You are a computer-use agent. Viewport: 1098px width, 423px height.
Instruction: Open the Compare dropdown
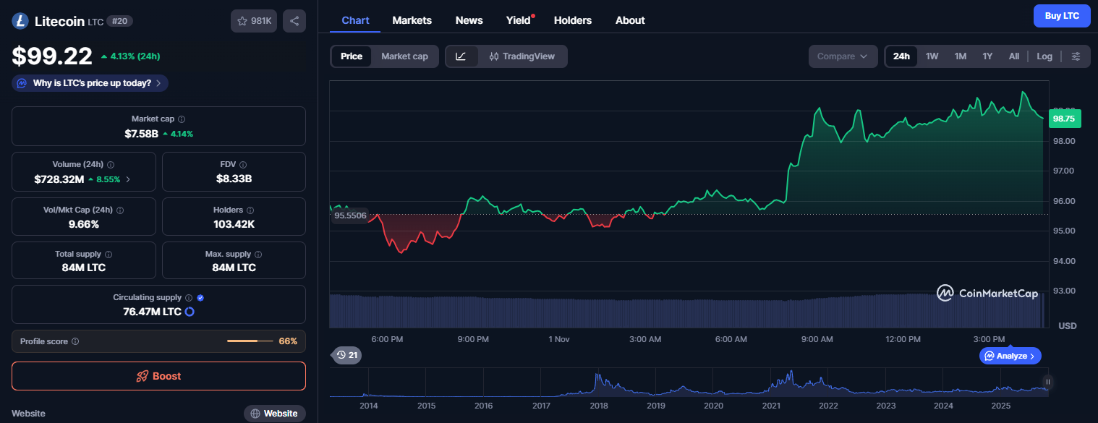(842, 56)
